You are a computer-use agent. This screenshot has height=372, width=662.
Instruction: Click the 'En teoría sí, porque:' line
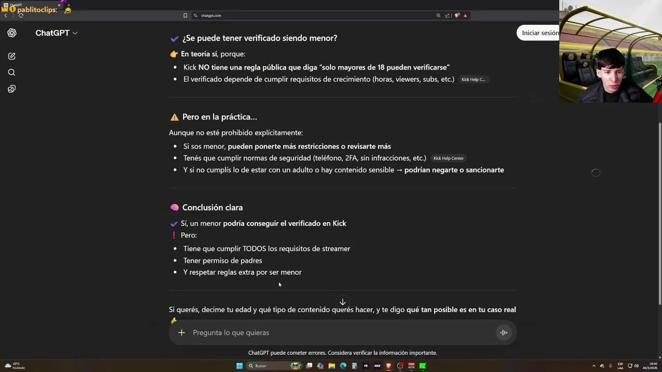pos(213,54)
